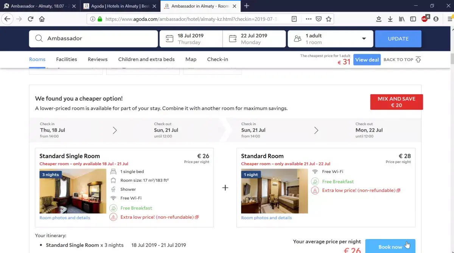The height and width of the screenshot is (253, 454).
Task: Click the 'Free Breakfast' text for Standard Single Room
Action: (136, 208)
